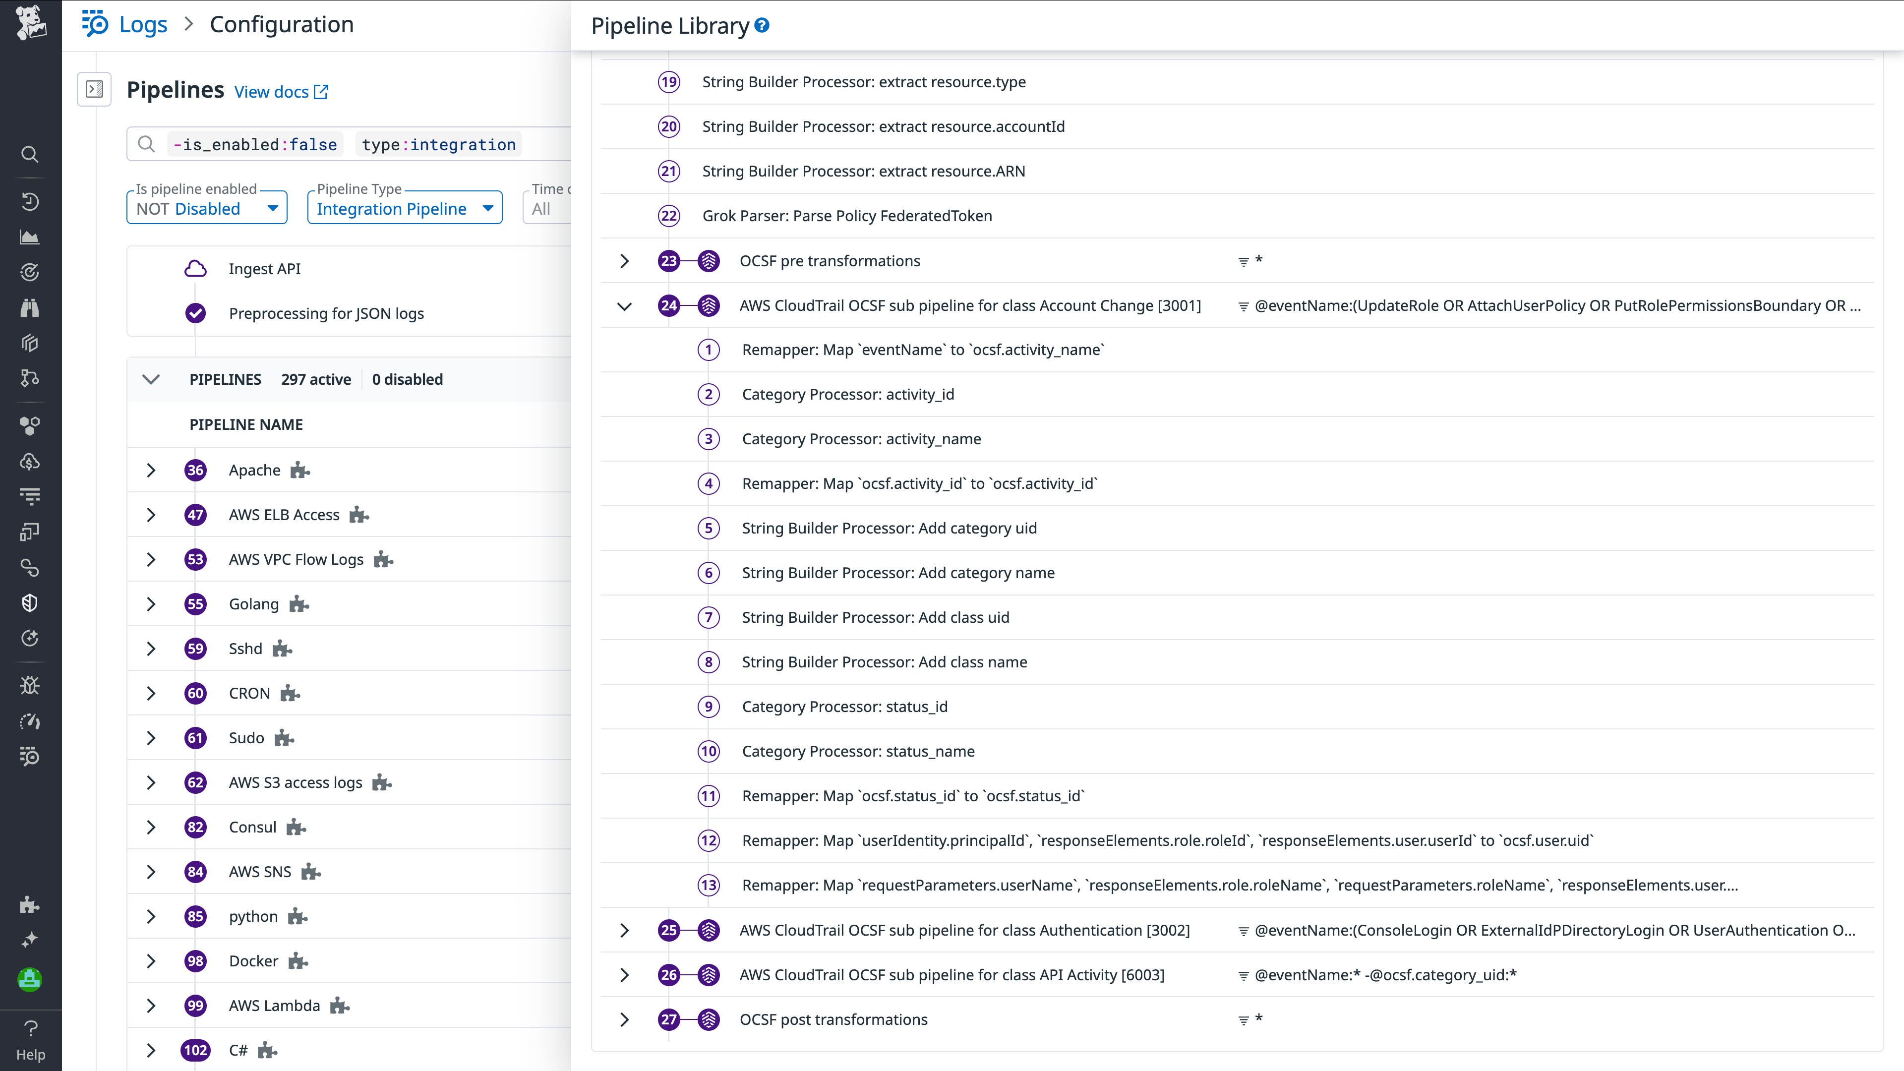
Task: Open the search icon in the sidebar
Action: point(30,155)
